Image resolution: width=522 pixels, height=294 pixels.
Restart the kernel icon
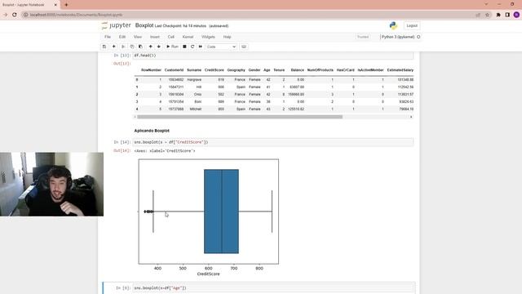[x=192, y=47]
